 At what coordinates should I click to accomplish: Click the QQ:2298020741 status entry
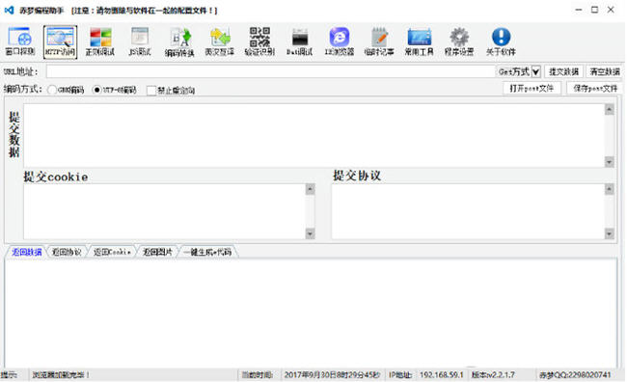tap(575, 375)
